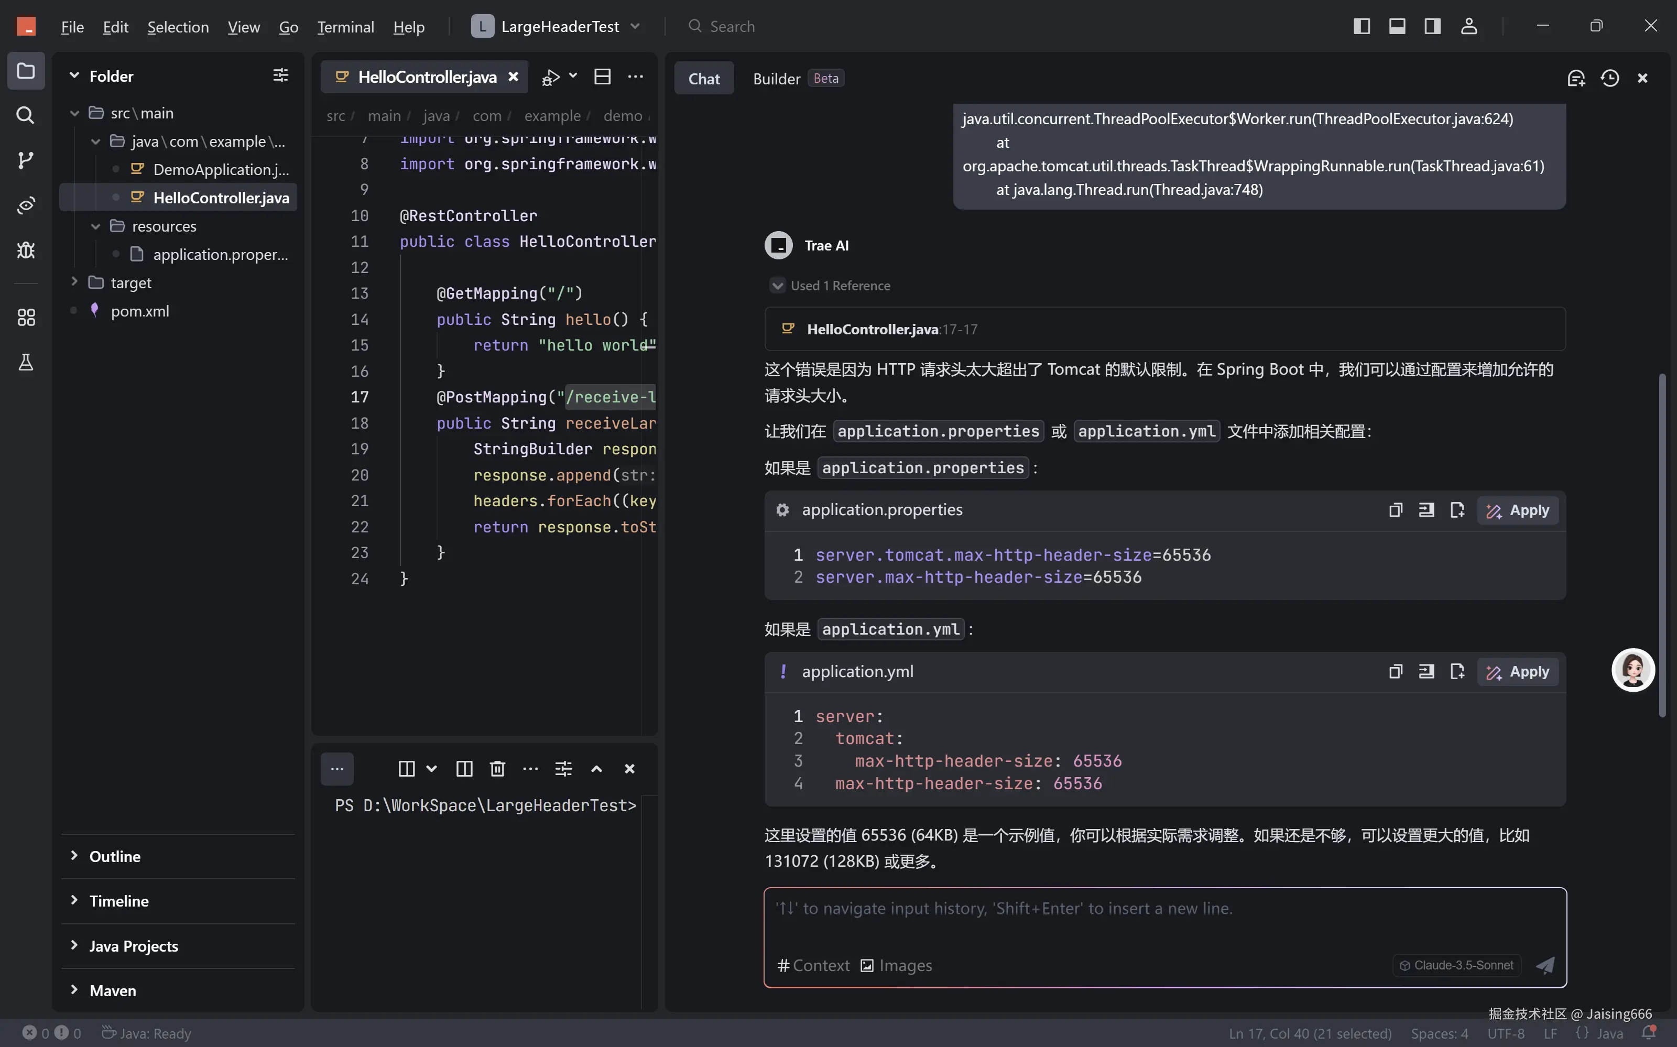Open the Run and Debug bug icon
The image size is (1677, 1047).
point(26,250)
